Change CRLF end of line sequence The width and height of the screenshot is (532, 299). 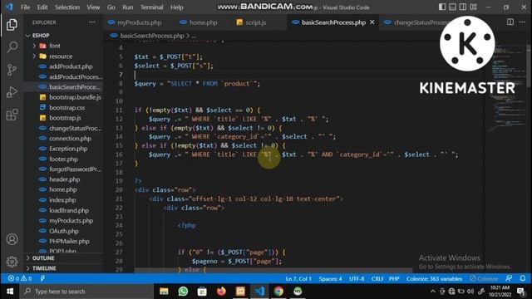377,279
